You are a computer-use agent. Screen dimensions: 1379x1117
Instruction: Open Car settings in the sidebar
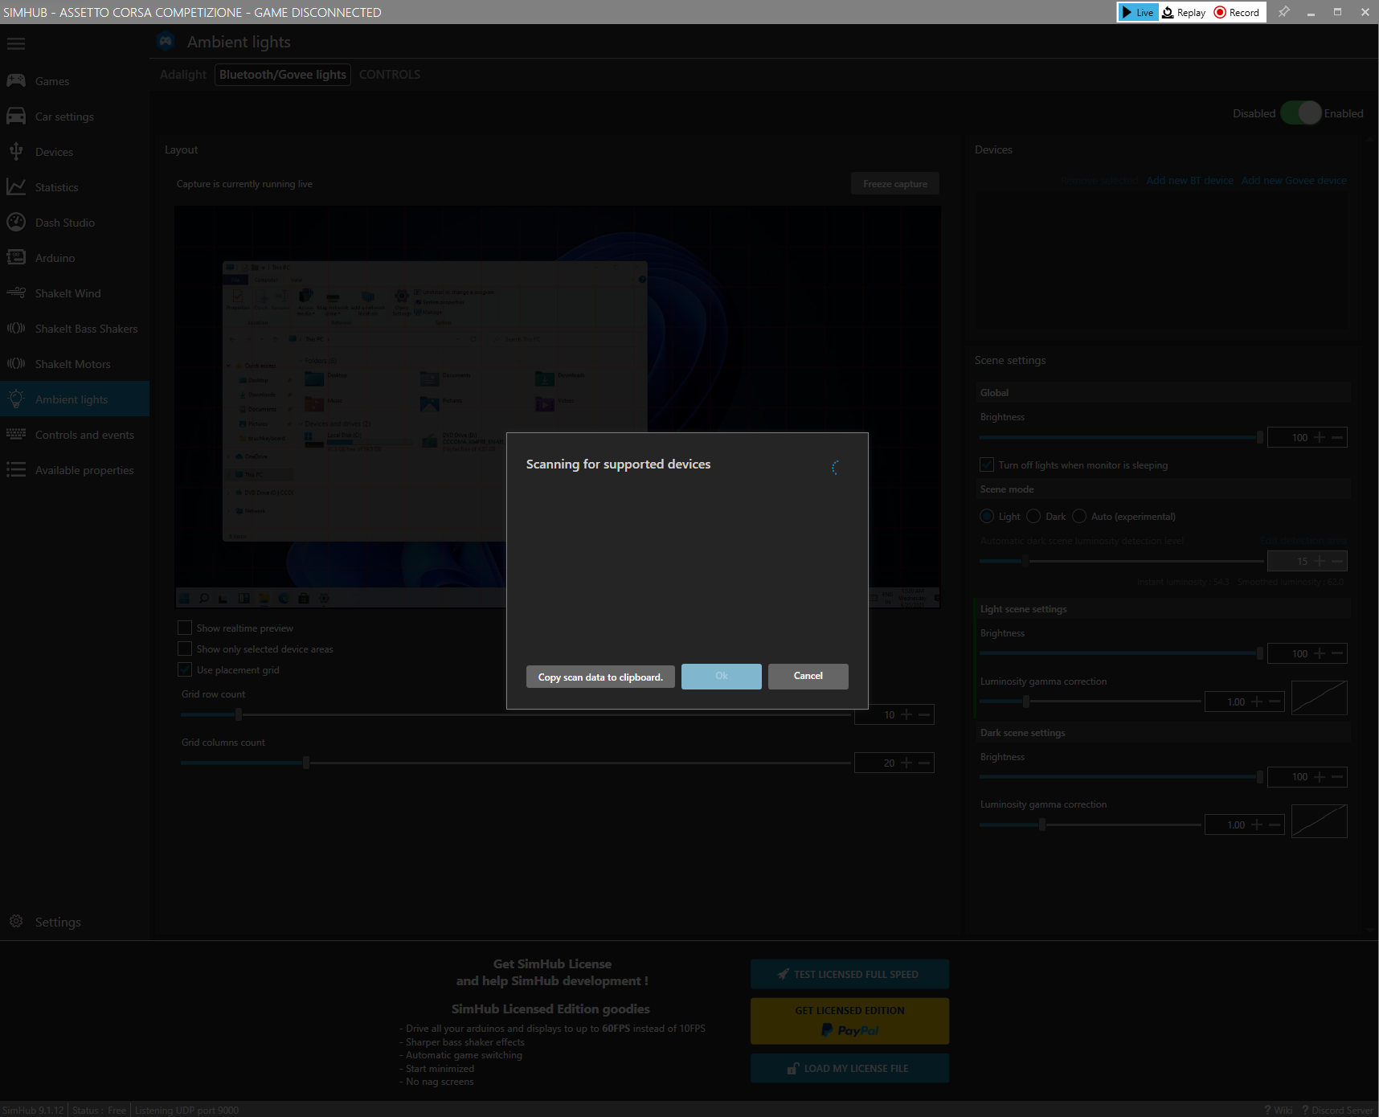(63, 116)
